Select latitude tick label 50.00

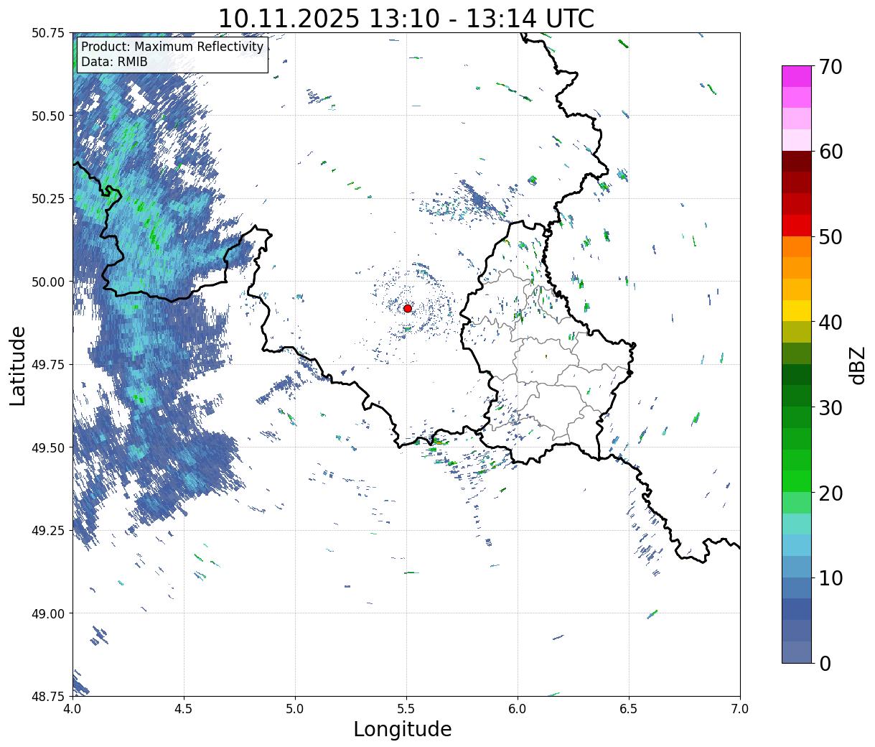48,282
